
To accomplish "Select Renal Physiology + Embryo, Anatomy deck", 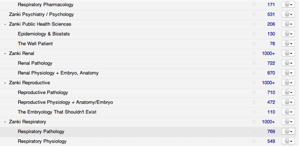I will [x=58, y=73].
